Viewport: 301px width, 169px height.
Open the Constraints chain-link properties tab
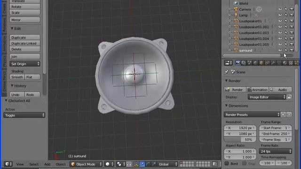267,63
